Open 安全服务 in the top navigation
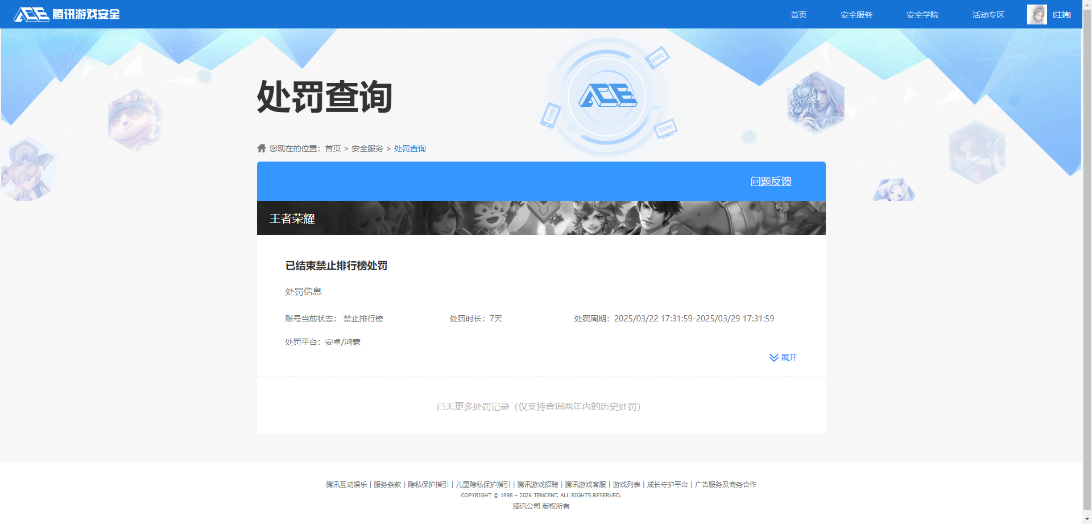 coord(856,15)
